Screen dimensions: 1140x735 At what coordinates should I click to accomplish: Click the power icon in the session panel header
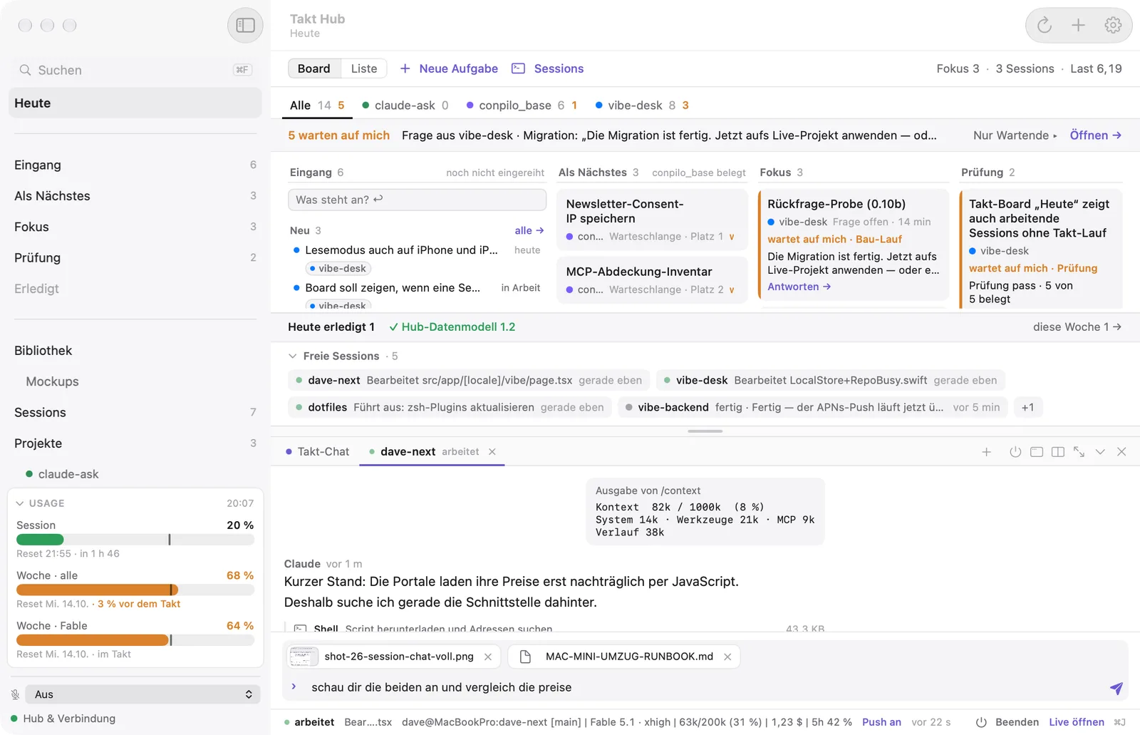click(1015, 452)
